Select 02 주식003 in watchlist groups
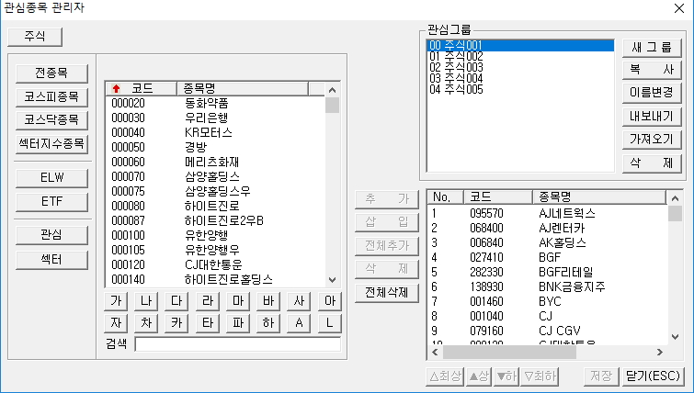This screenshot has width=694, height=393. click(x=456, y=67)
